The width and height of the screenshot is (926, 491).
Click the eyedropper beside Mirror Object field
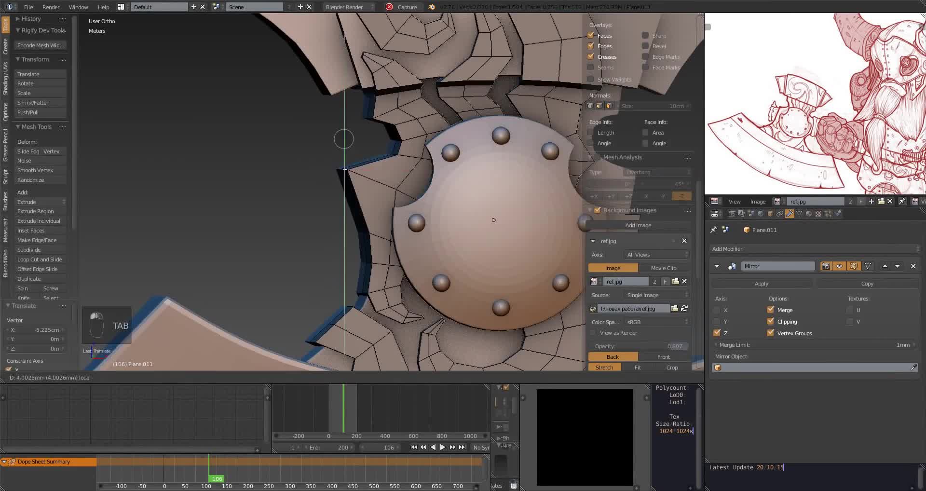(913, 367)
